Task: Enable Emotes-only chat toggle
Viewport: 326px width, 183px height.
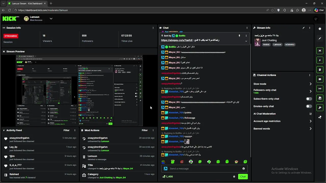Action: click(309, 106)
